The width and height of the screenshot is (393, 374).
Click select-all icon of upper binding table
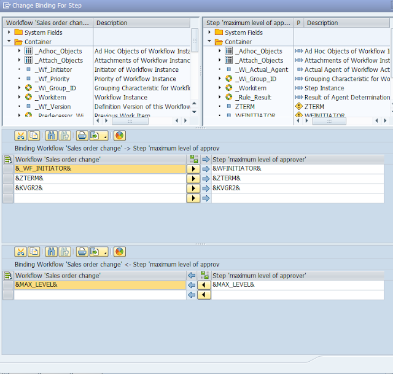tap(8, 160)
